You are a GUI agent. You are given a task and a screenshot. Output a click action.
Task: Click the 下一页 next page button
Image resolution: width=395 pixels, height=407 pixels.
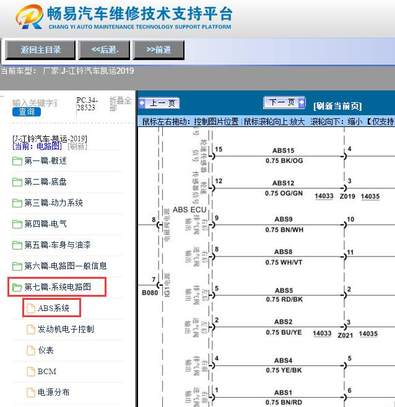click(284, 102)
